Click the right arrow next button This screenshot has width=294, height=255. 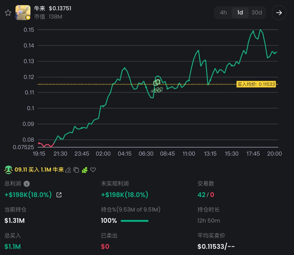pos(279,13)
